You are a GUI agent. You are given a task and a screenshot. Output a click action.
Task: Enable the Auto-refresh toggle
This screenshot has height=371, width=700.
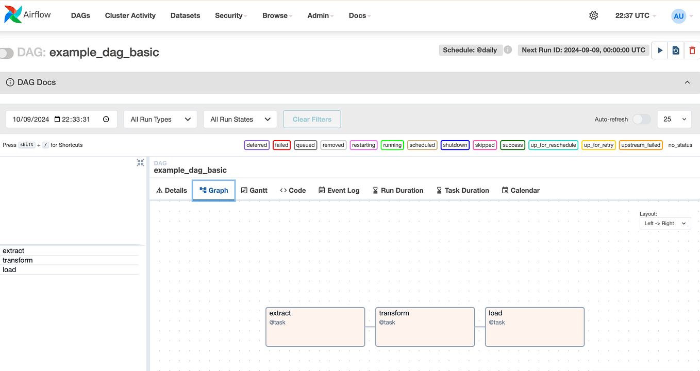[x=641, y=119]
